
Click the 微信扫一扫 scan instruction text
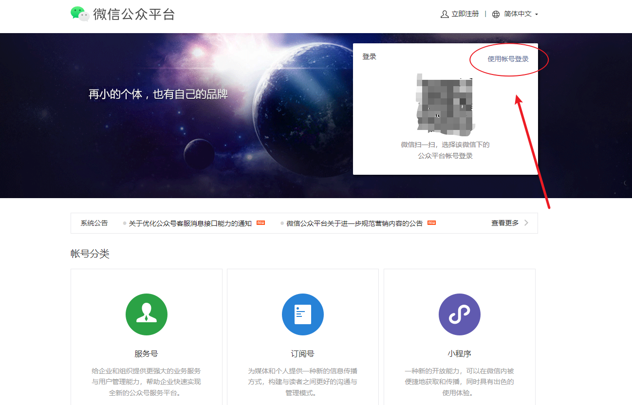pyautogui.click(x=446, y=150)
